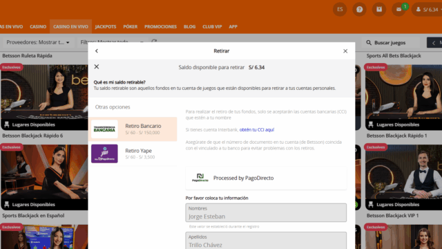Click the Buscar juegos search box
Viewport: 442px width, 249px height.
pos(391,43)
